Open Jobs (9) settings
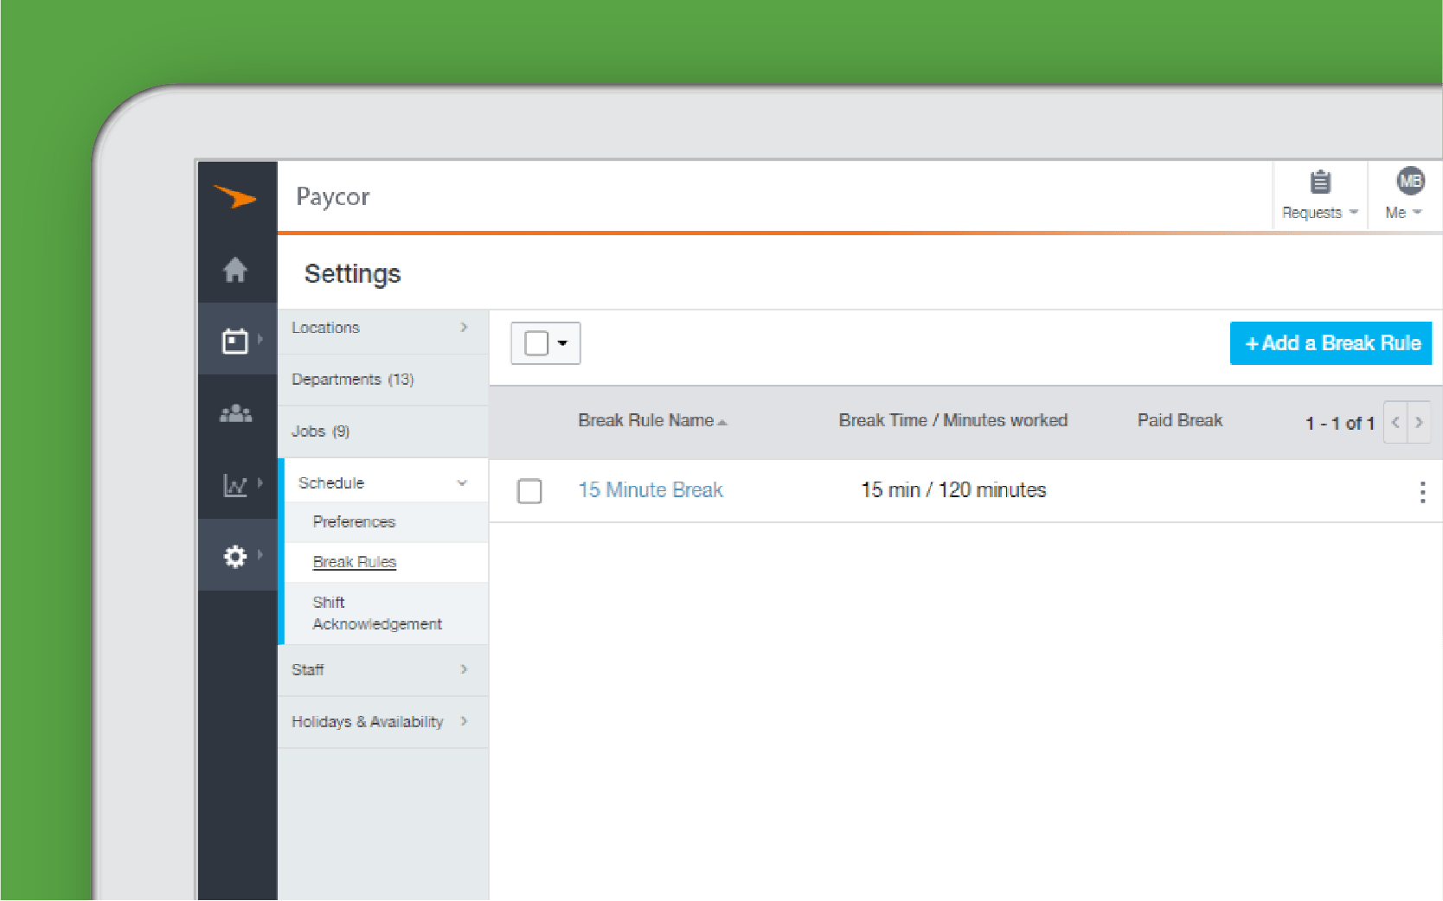1443x901 pixels. tap(382, 431)
